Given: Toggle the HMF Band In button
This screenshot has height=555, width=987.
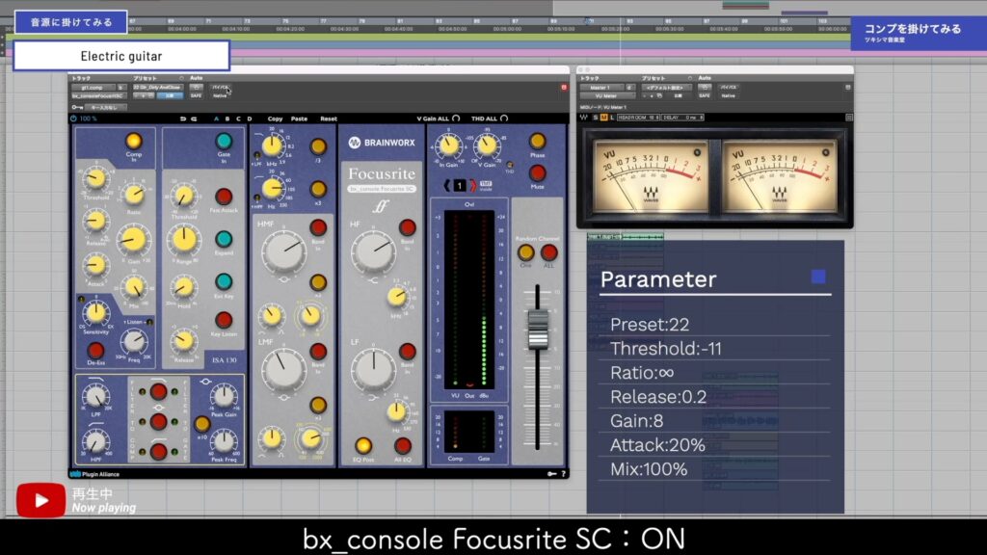Looking at the screenshot, I should pyautogui.click(x=318, y=227).
